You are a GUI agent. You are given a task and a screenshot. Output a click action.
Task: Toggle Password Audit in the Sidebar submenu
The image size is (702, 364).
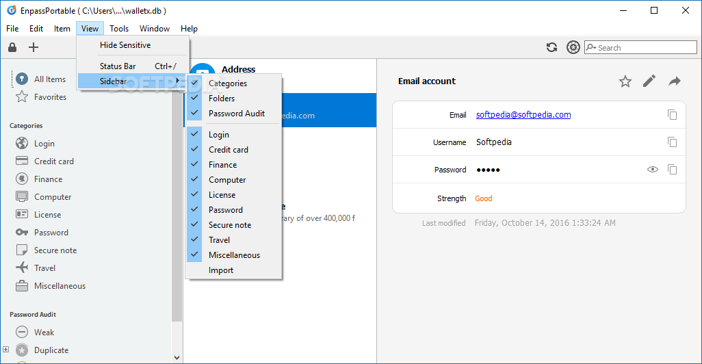[x=236, y=114]
